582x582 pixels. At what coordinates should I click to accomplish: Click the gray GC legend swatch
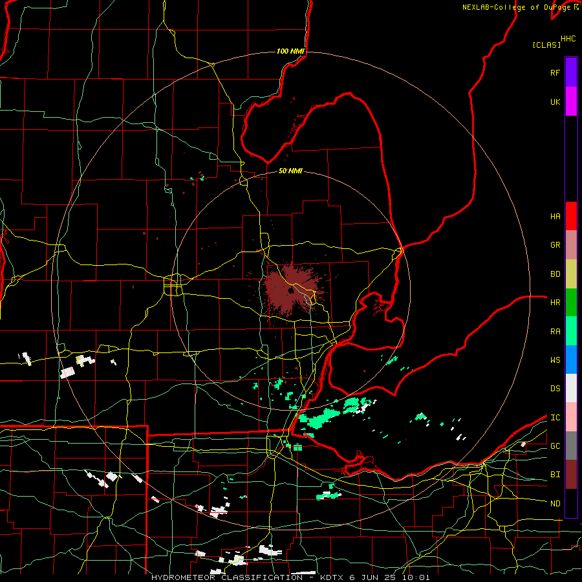pyautogui.click(x=571, y=446)
